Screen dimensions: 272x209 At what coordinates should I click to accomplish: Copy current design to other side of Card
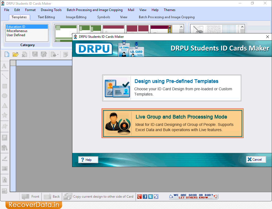(99, 197)
